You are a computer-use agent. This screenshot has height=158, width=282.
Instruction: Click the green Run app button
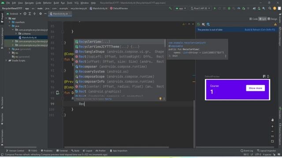click(215, 8)
